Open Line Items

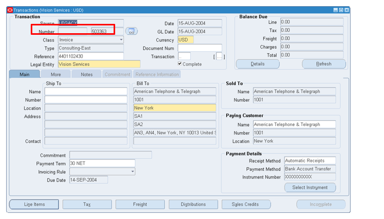click(34, 204)
